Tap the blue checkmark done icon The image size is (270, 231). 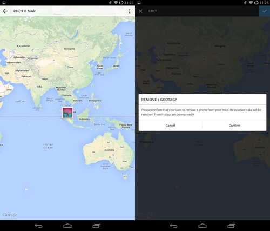265,11
